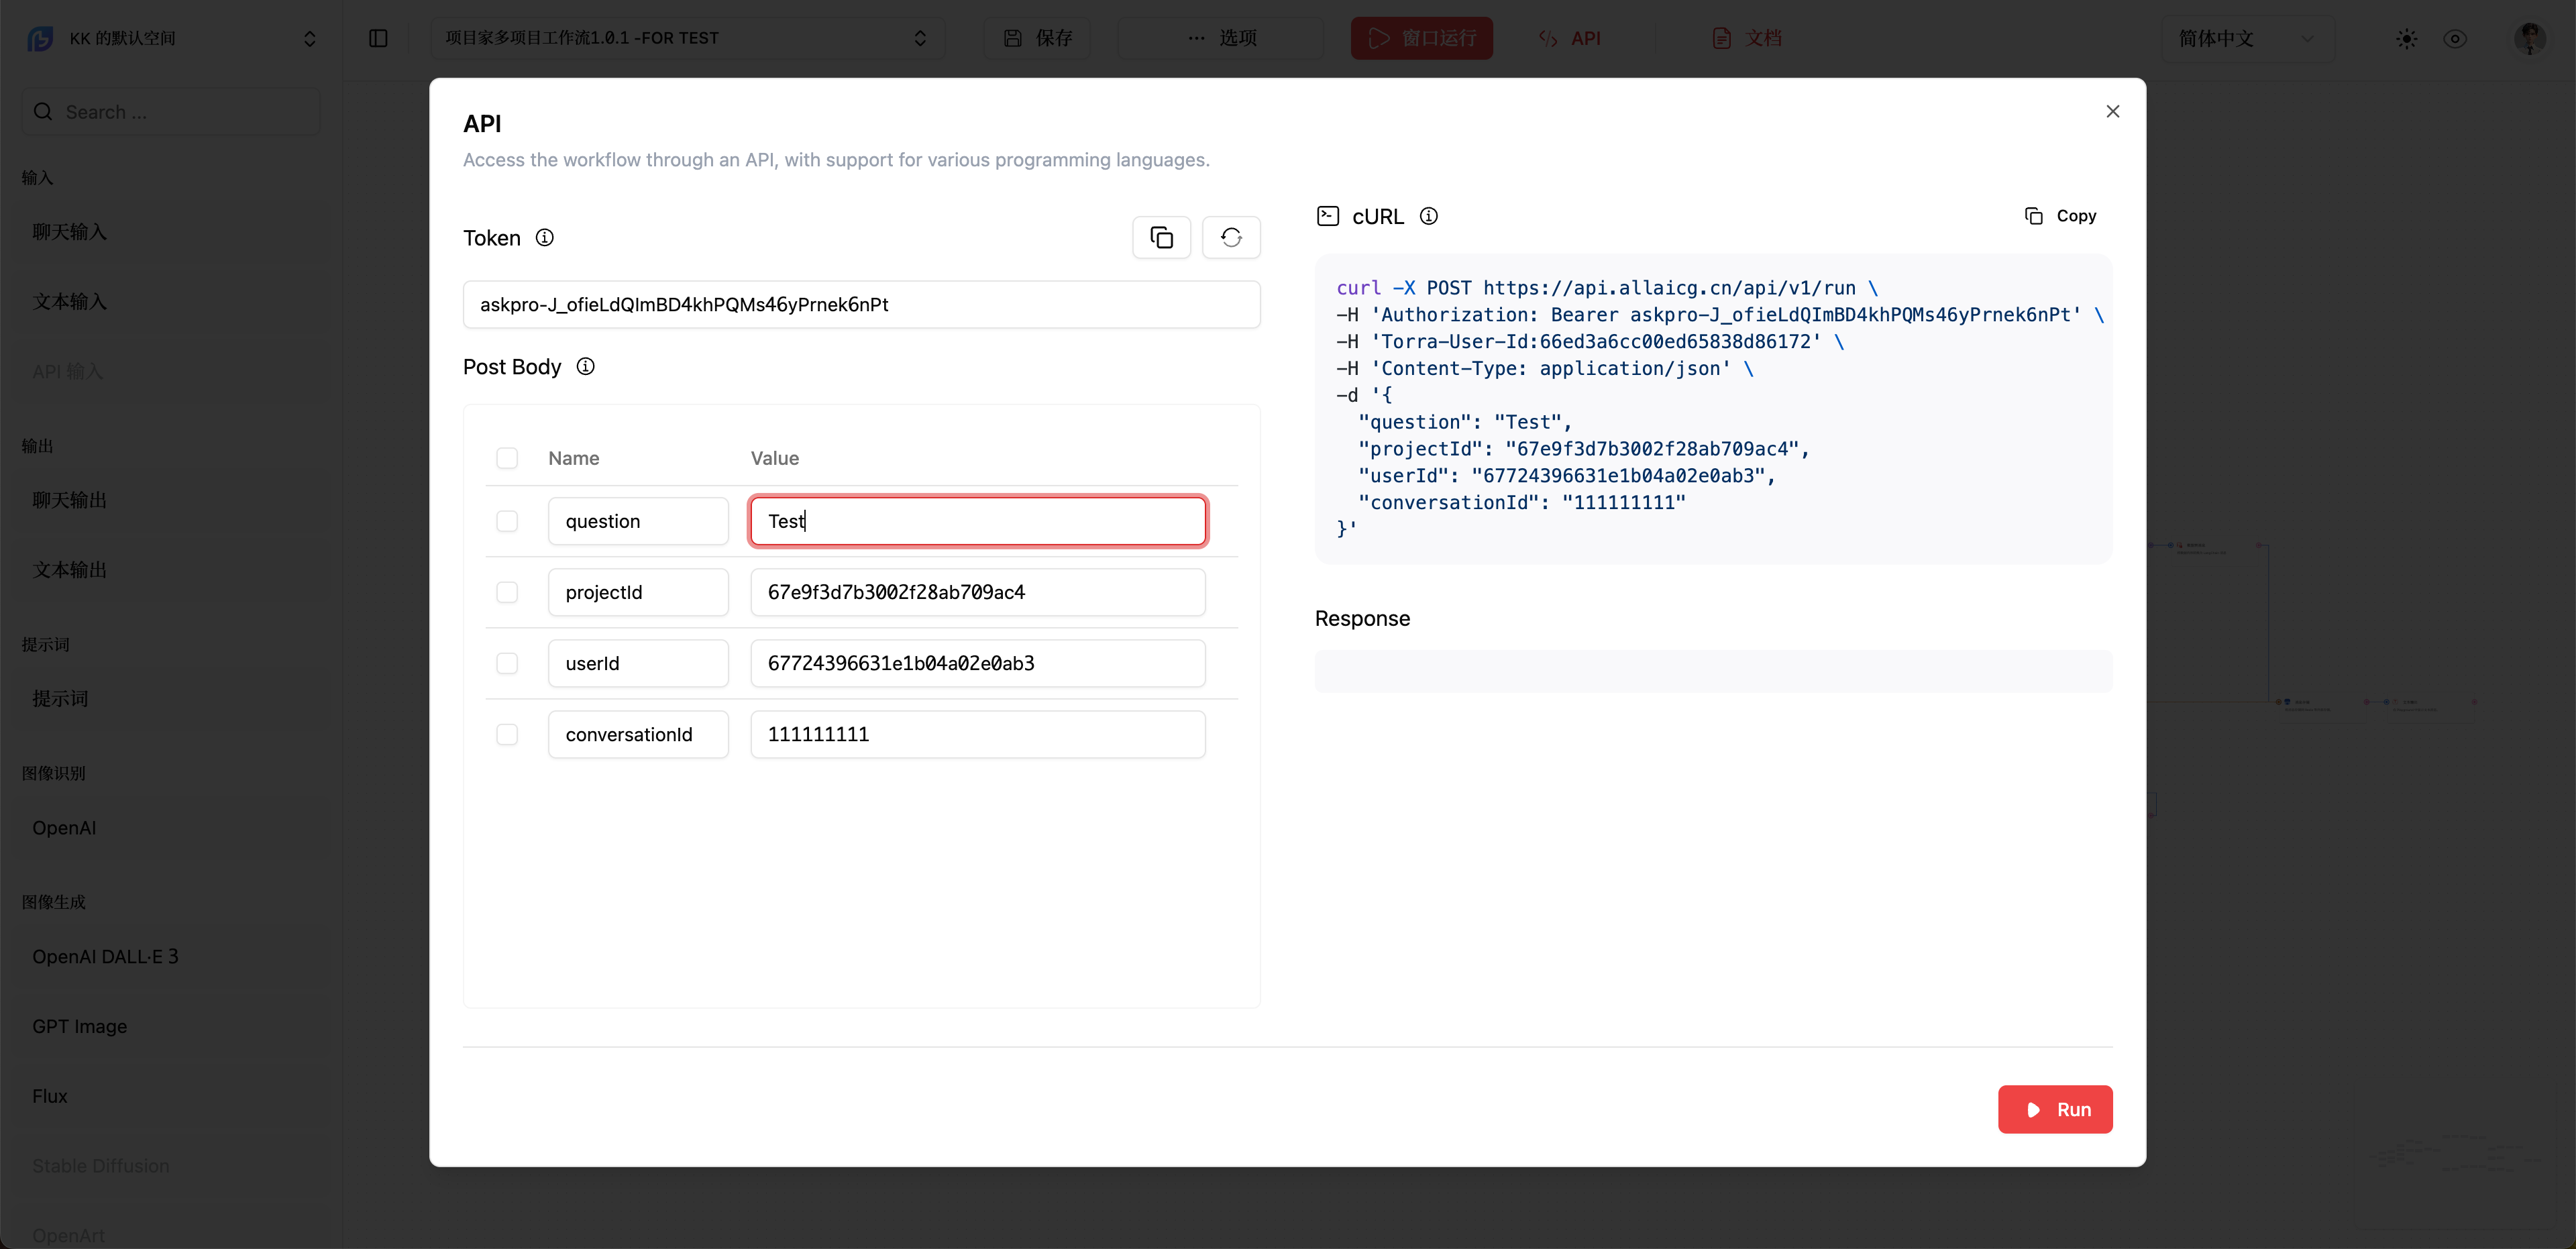Viewport: 2576px width, 1249px height.
Task: Click the sidebar Search box
Action: [x=171, y=112]
